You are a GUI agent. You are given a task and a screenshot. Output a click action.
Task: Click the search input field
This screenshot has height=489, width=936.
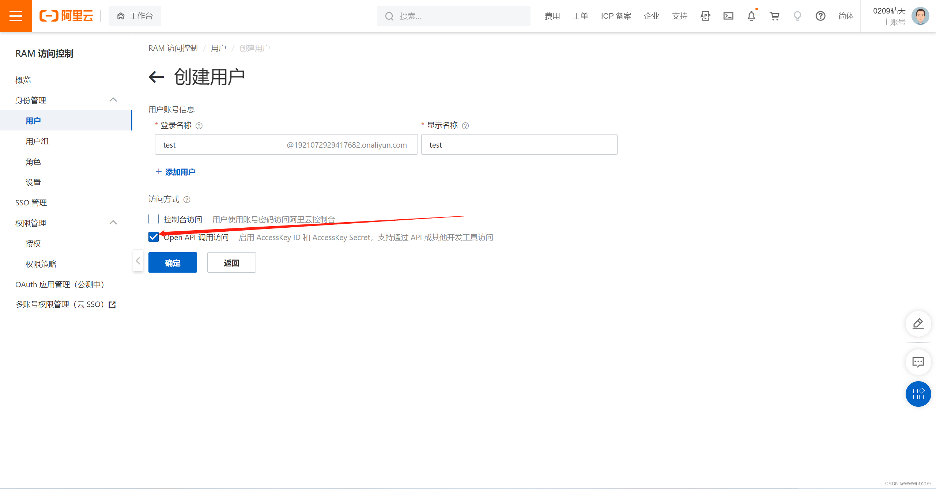coord(453,16)
